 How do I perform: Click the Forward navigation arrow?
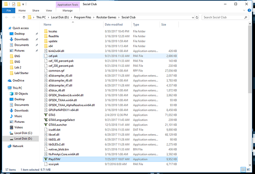click(14, 17)
